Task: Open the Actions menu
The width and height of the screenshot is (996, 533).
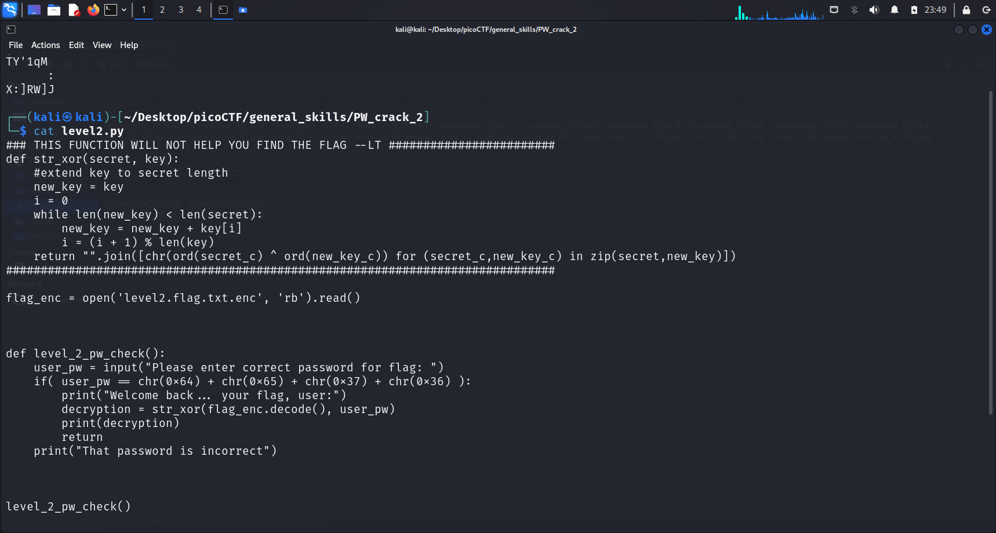Action: (45, 45)
